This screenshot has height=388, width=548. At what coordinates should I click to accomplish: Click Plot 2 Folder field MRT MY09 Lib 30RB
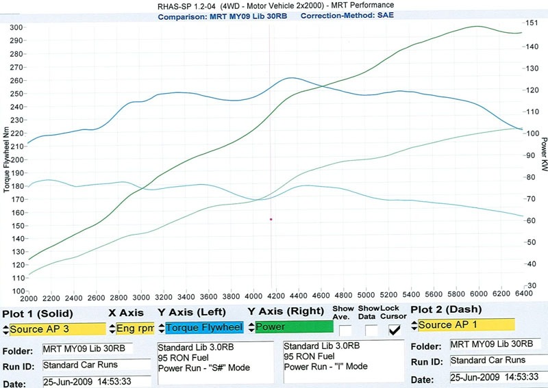tap(495, 344)
